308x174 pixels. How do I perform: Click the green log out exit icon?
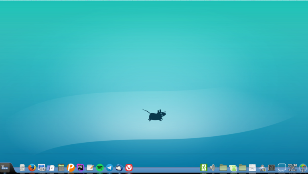pyautogui.click(x=204, y=168)
